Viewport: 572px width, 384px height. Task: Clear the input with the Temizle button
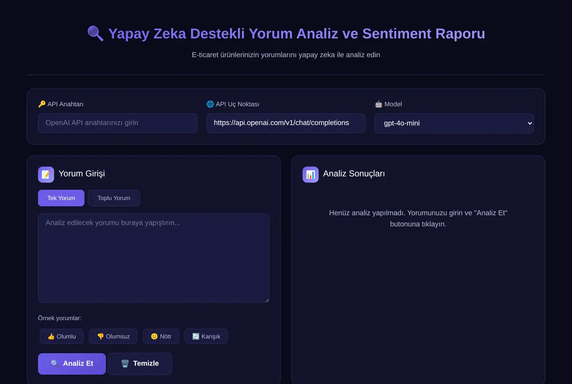click(140, 364)
